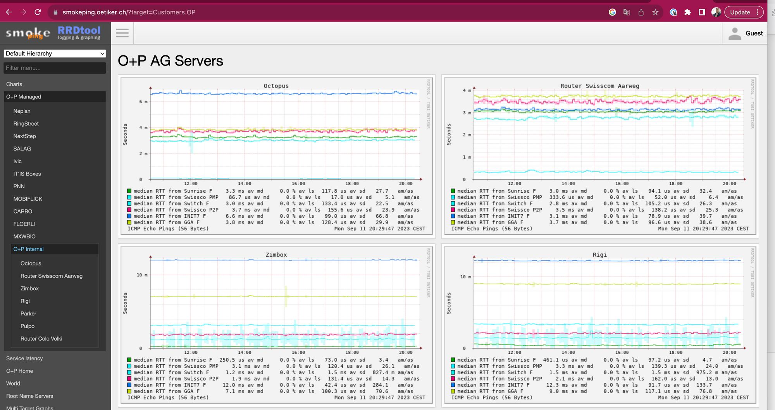The height and width of the screenshot is (410, 775).
Task: Open the browser extensions puzzle icon
Action: click(687, 12)
